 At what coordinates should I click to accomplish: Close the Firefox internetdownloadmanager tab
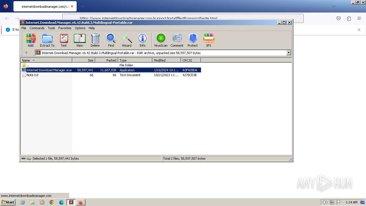[x=72, y=6]
